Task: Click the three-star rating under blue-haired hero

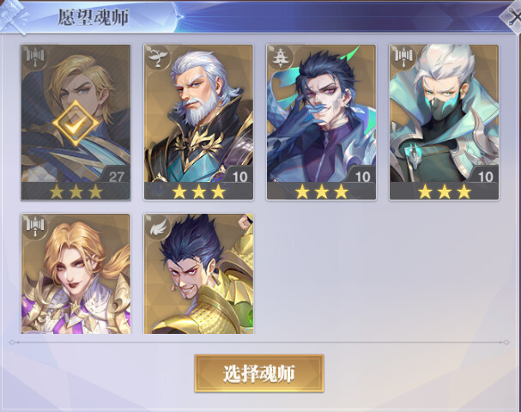Action: (321, 191)
